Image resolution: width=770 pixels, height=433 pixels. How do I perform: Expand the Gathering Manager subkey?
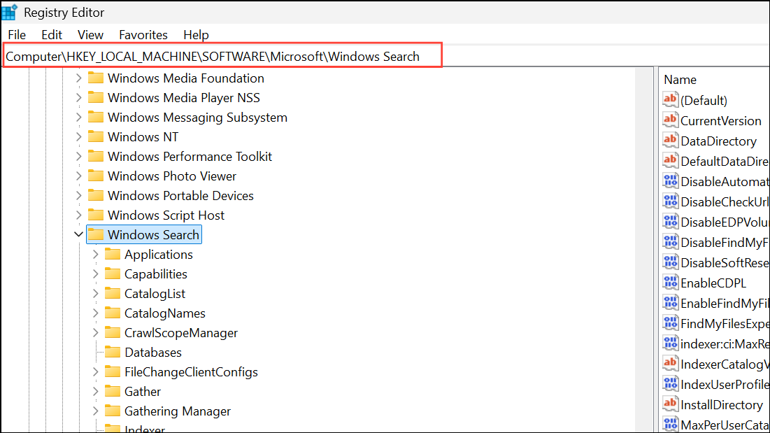point(96,411)
